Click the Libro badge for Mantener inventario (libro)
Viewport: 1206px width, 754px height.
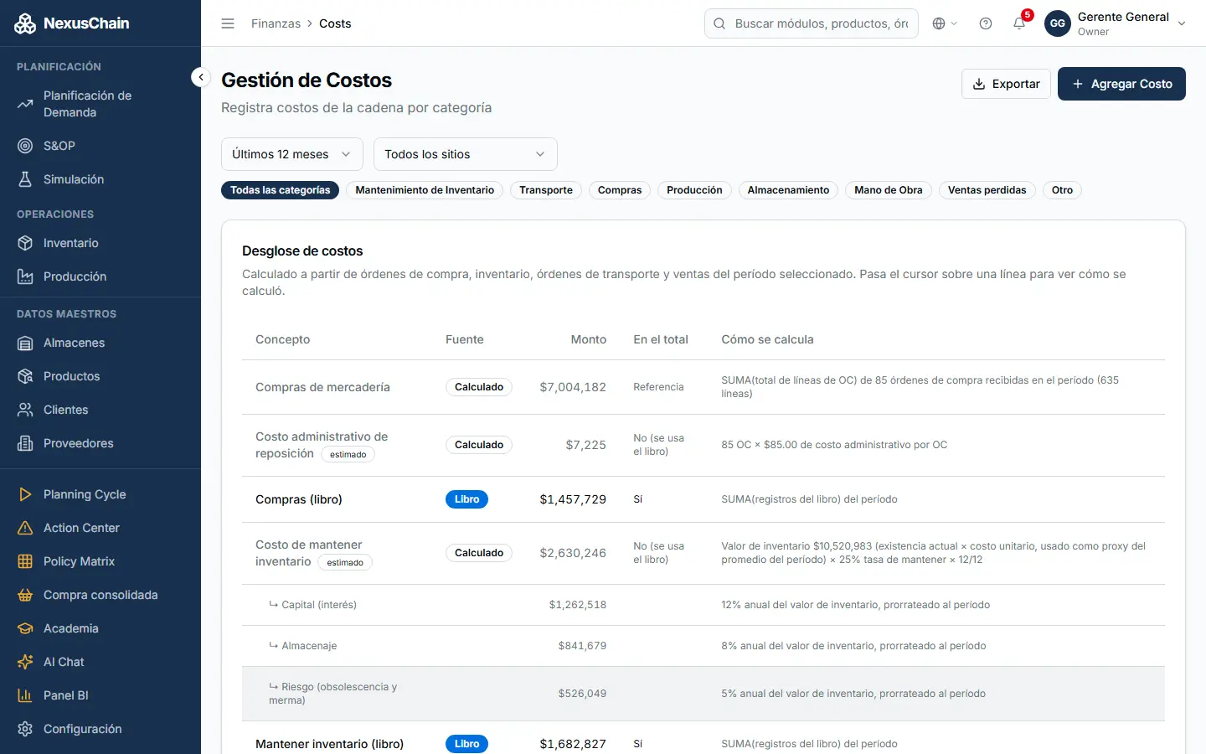point(466,744)
